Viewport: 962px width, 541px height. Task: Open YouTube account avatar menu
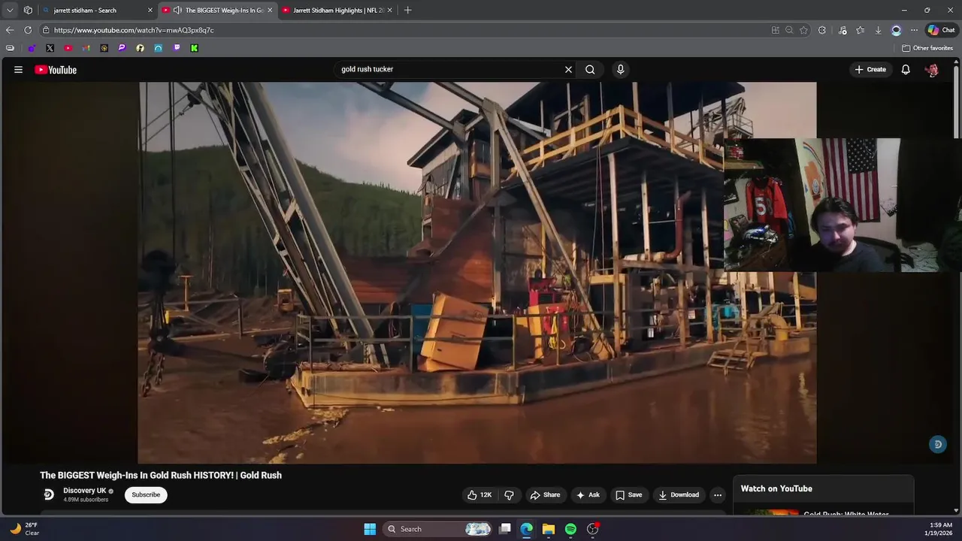[x=932, y=69]
